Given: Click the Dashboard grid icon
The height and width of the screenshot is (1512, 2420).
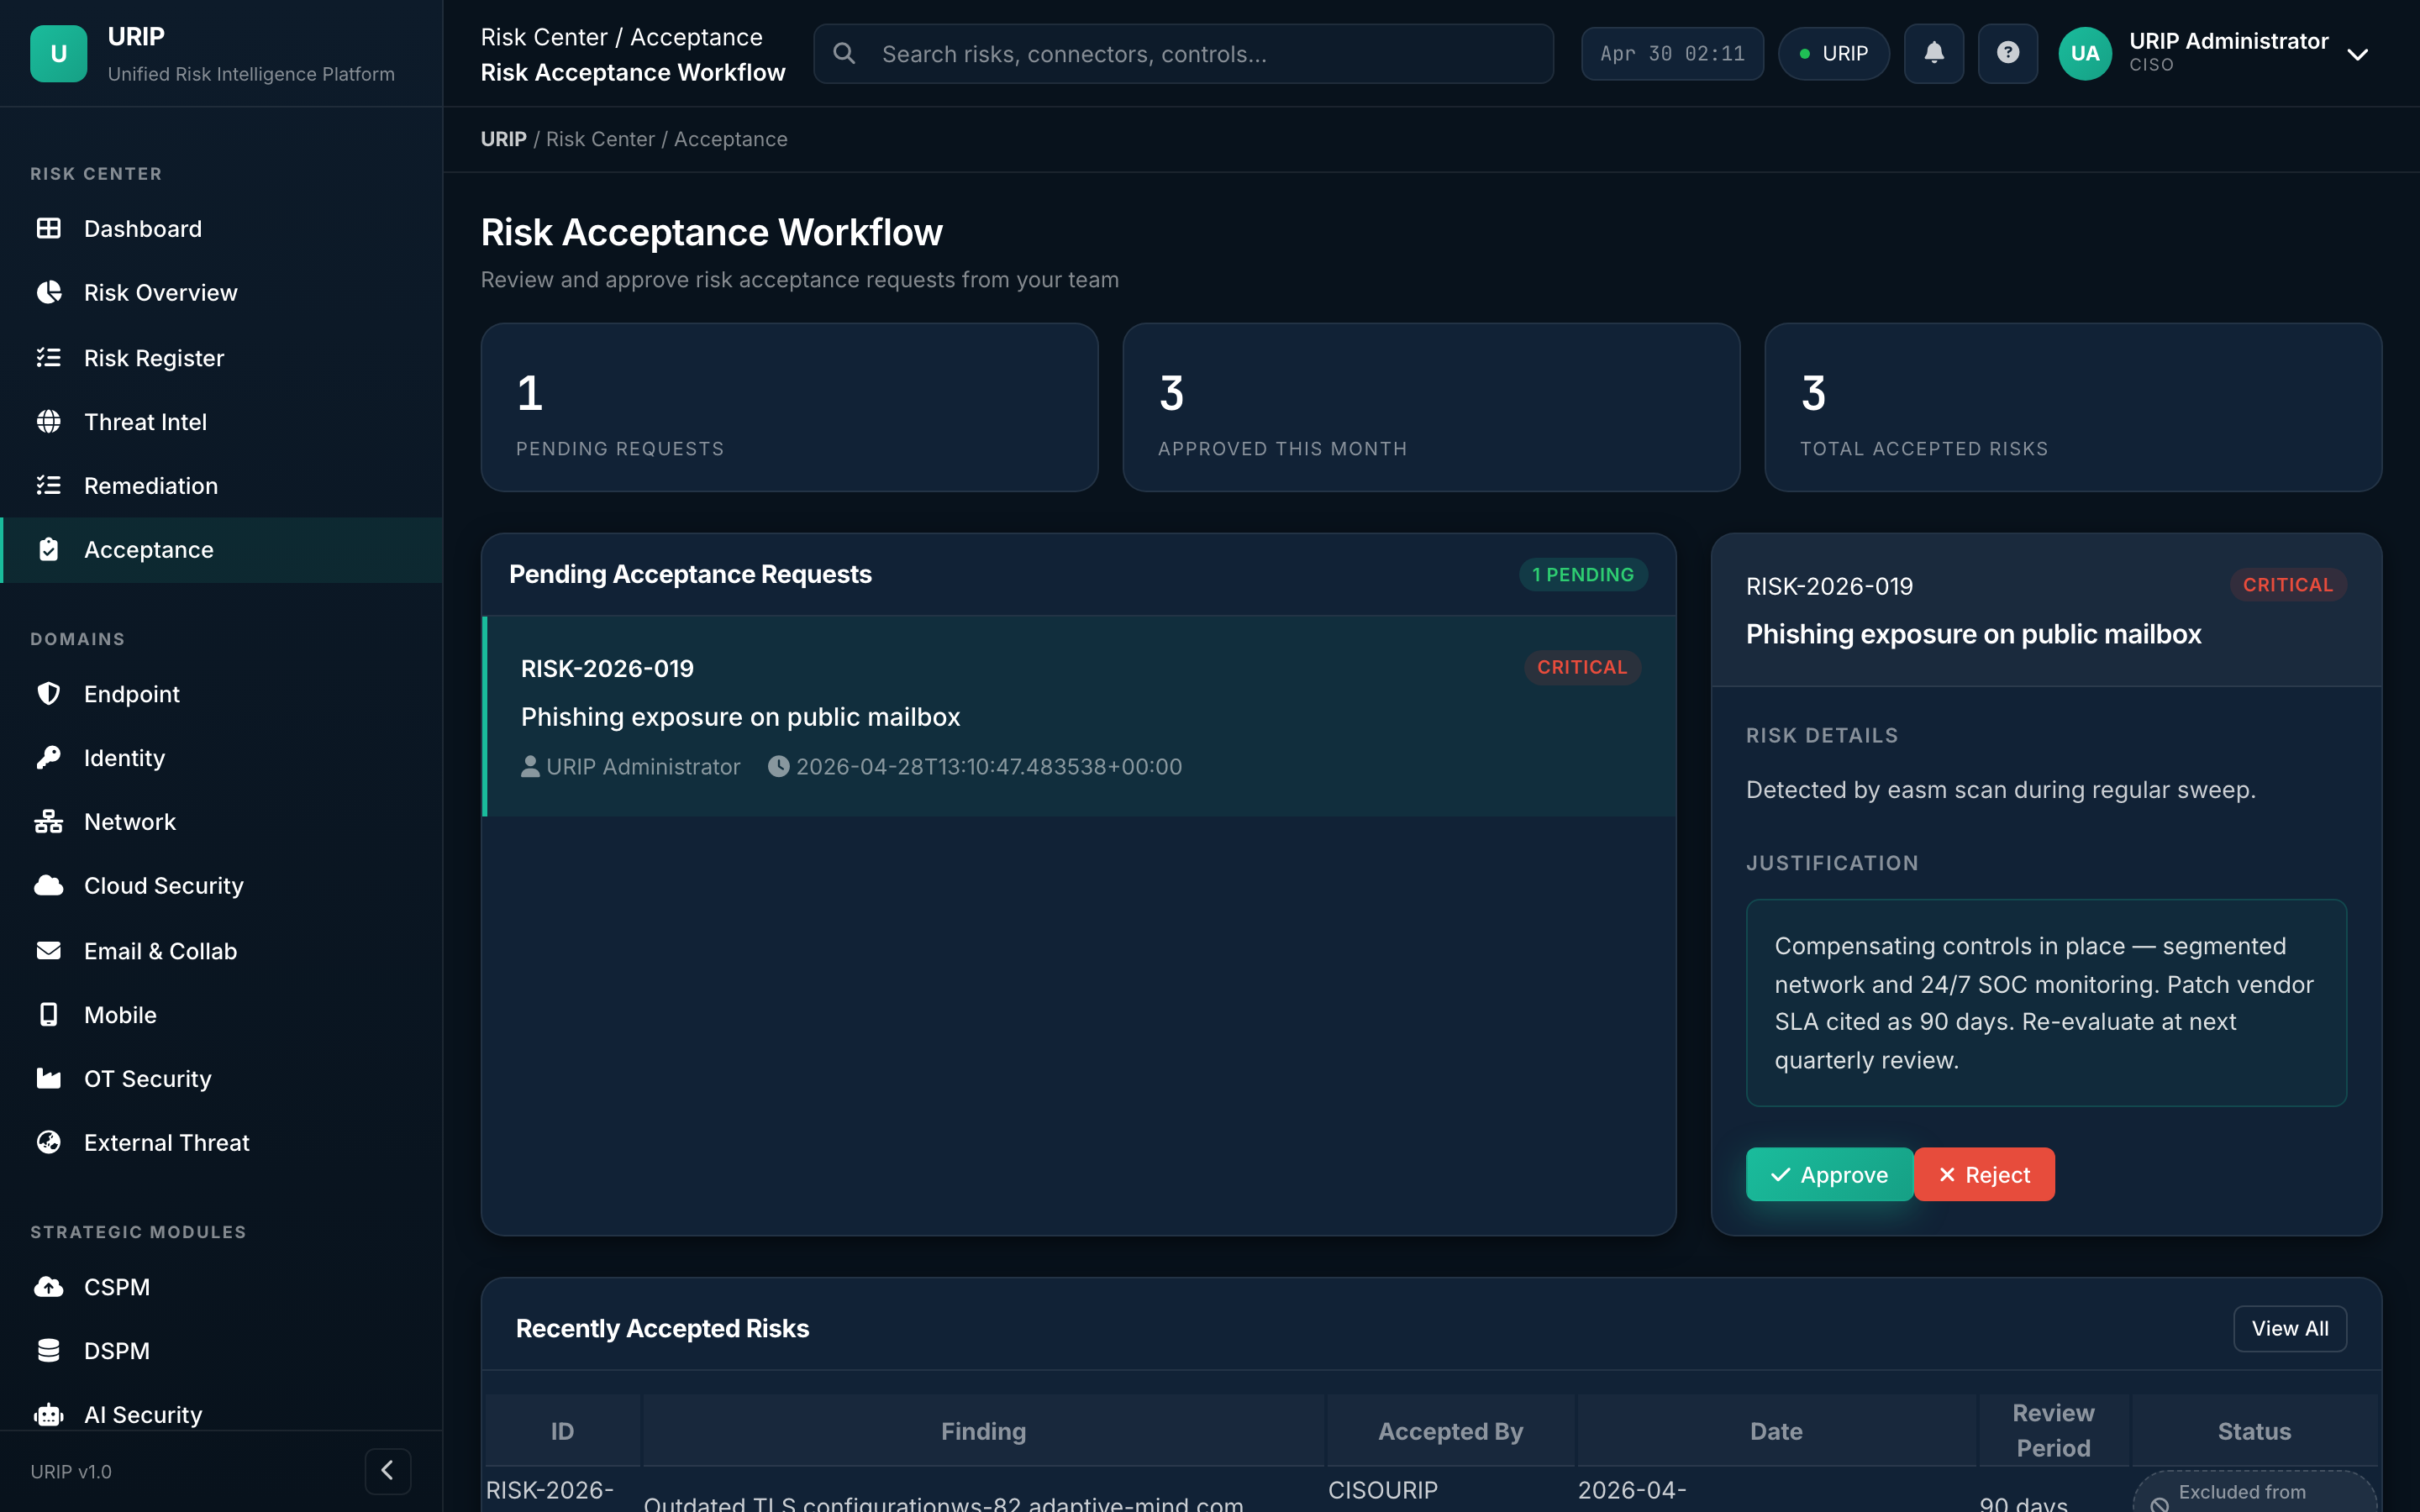Looking at the screenshot, I should 48,228.
